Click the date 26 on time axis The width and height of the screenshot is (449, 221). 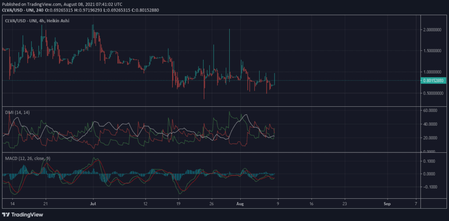point(211,204)
